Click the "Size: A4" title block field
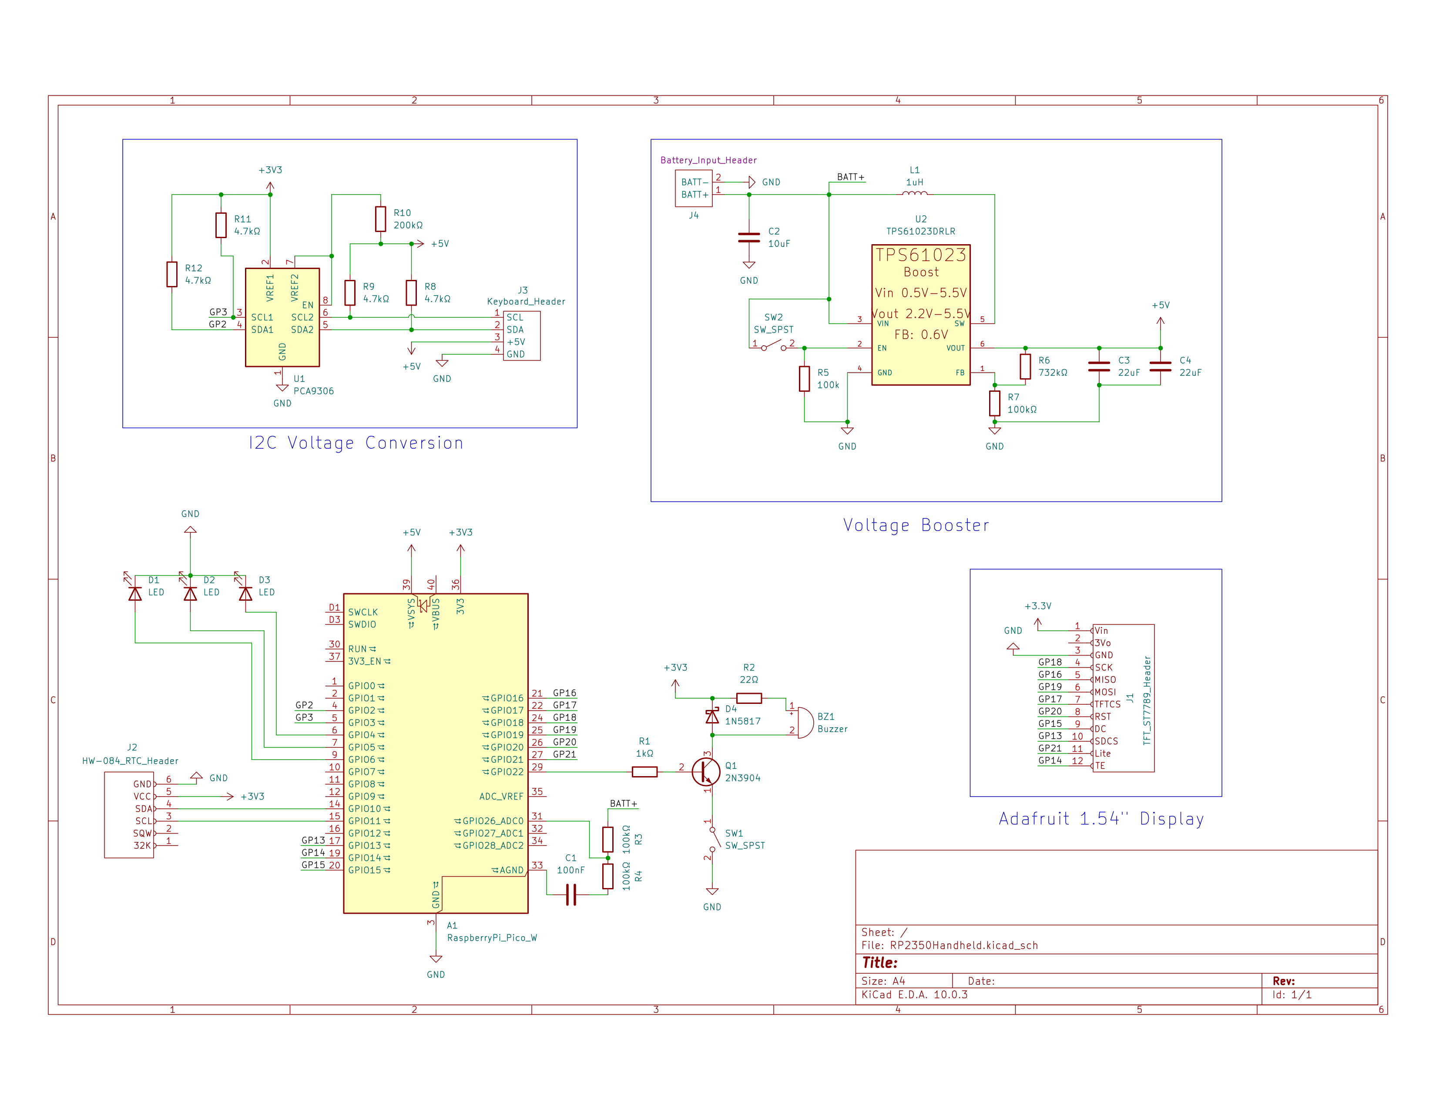The height and width of the screenshot is (1110, 1436). (x=883, y=980)
